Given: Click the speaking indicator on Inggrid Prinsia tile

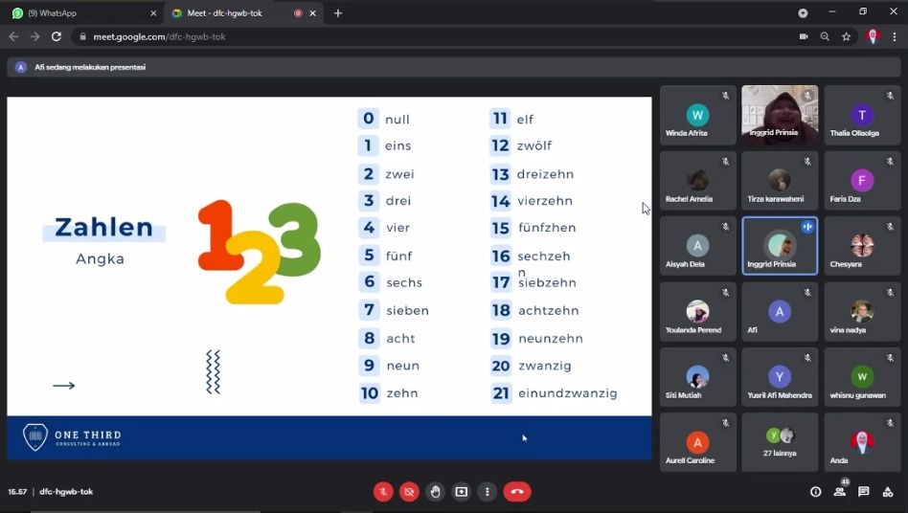Looking at the screenshot, I should 807,227.
